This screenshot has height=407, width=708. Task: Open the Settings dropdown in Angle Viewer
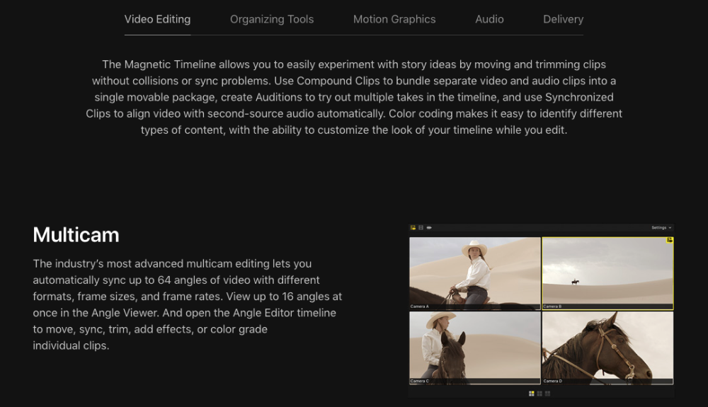coord(661,228)
